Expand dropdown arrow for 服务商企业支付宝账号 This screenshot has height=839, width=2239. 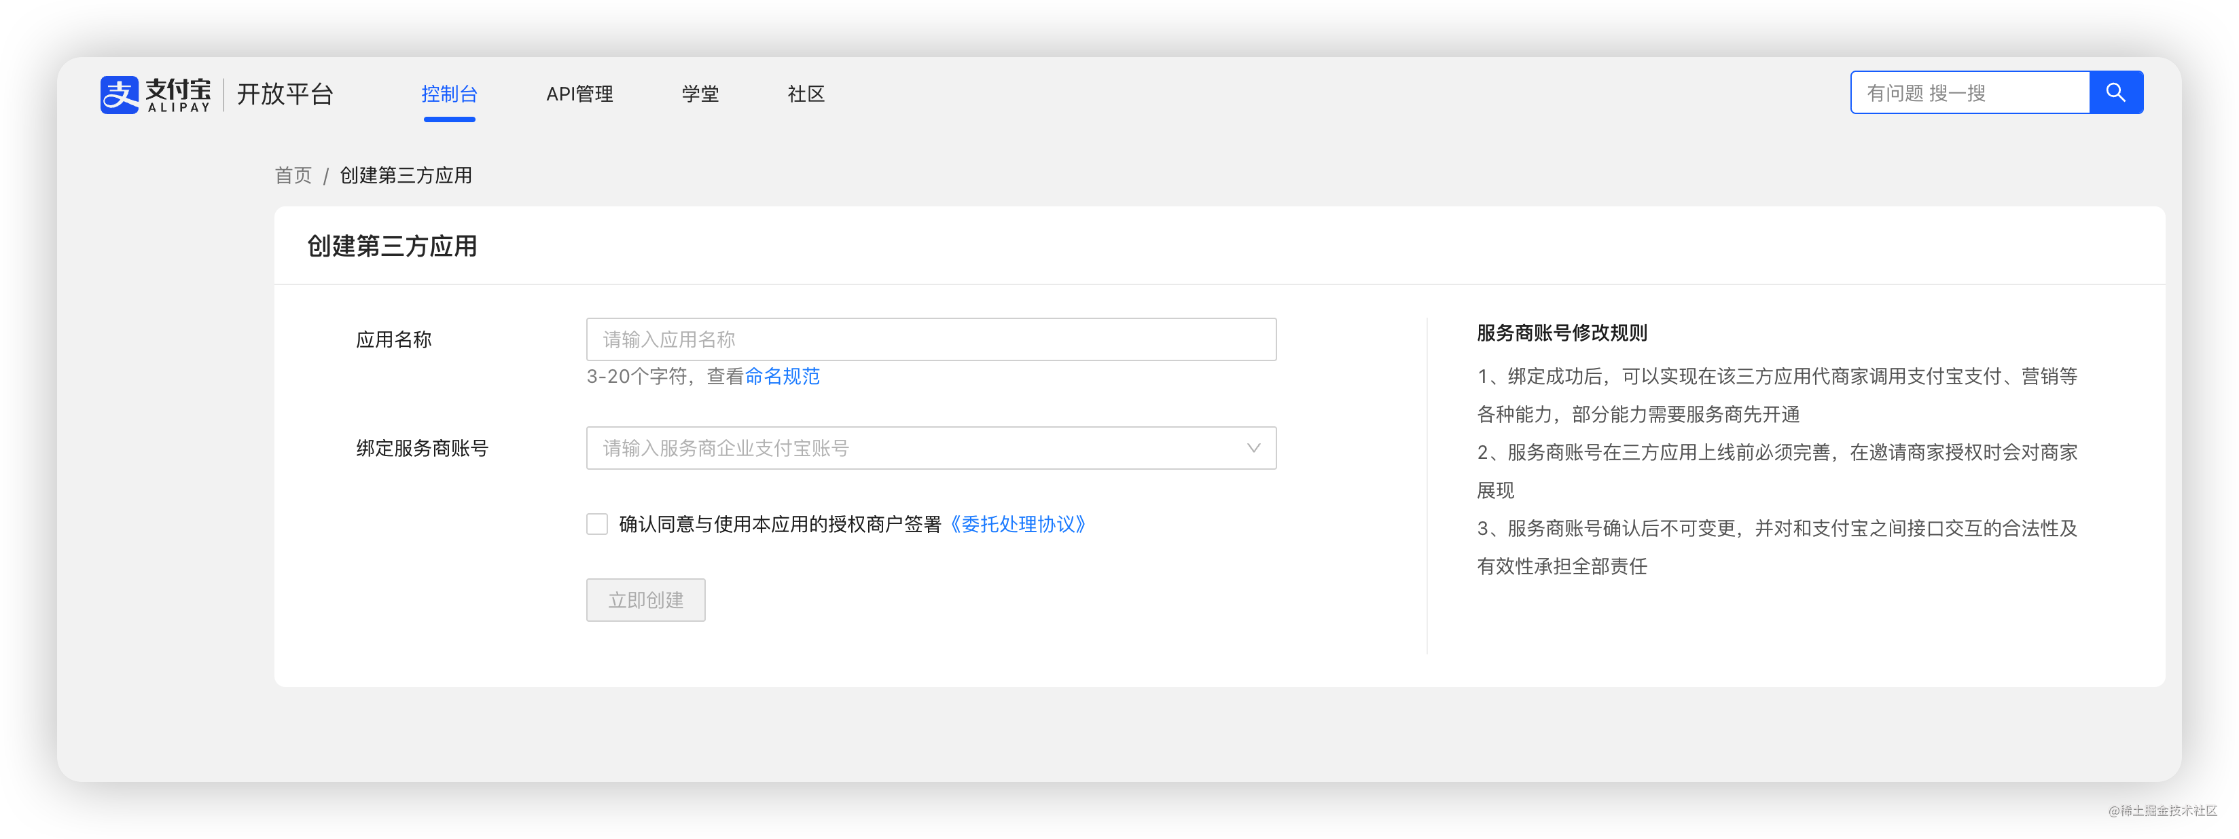pyautogui.click(x=1253, y=447)
